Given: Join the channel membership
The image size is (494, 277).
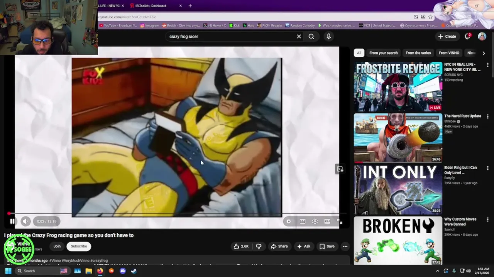Looking at the screenshot, I should tap(57, 246).
